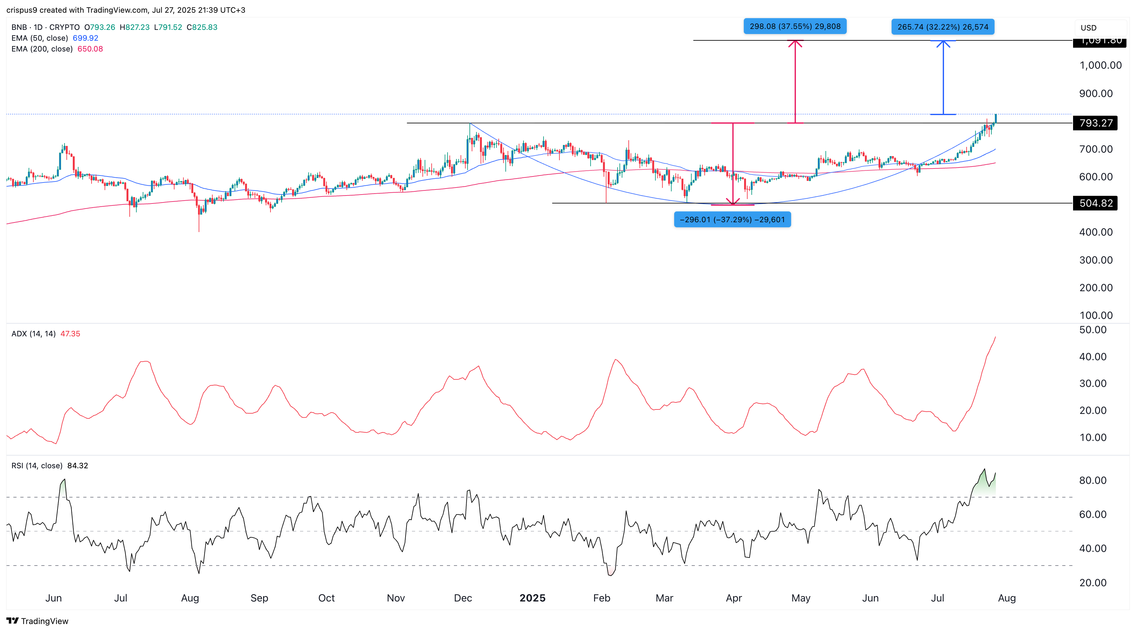Click the 2025 year marker on time axis
Viewport: 1136px width, 632px height.
click(532, 598)
